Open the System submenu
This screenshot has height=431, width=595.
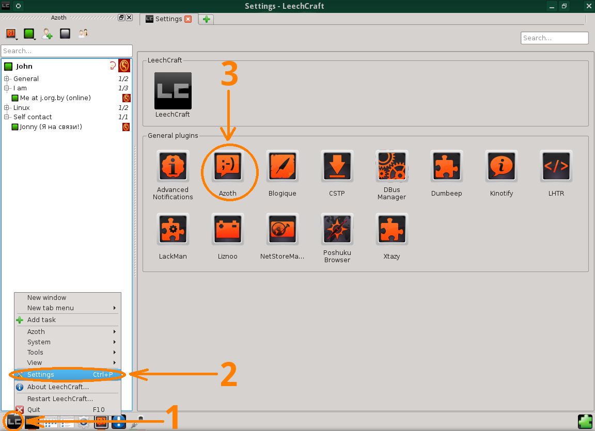point(68,342)
